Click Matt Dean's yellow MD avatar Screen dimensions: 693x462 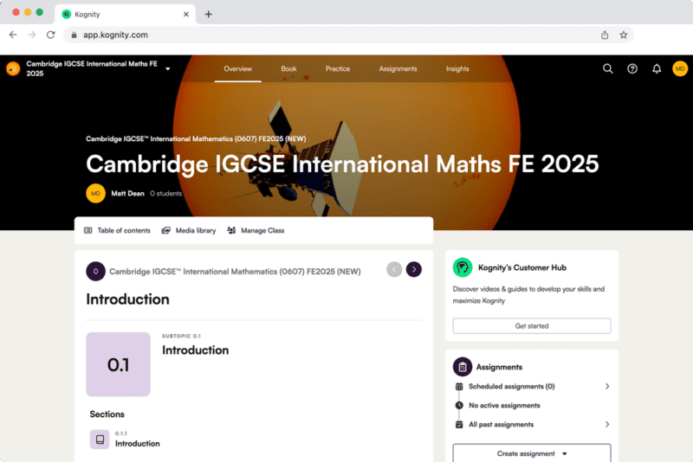(x=95, y=193)
